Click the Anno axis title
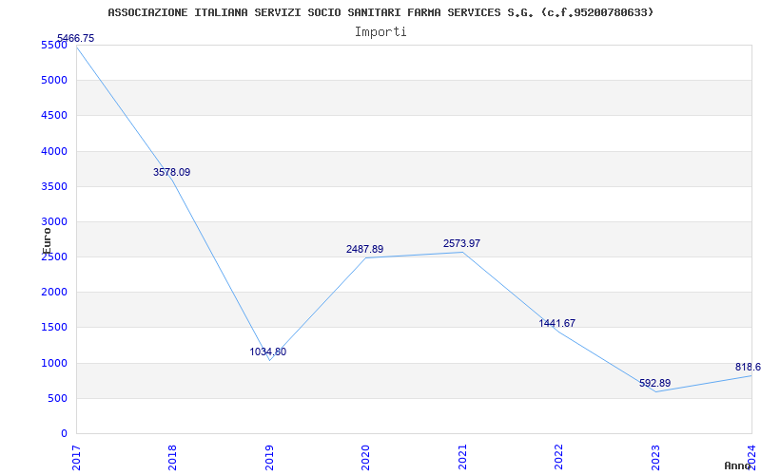Viewport: 761px width, 475px height. click(x=738, y=465)
